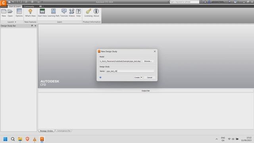Screen dimensions: 254x143
Task: Click the taskbar Search icon
Action: [13, 139]
